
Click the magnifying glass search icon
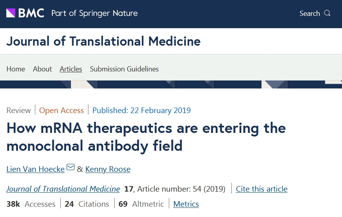point(327,13)
